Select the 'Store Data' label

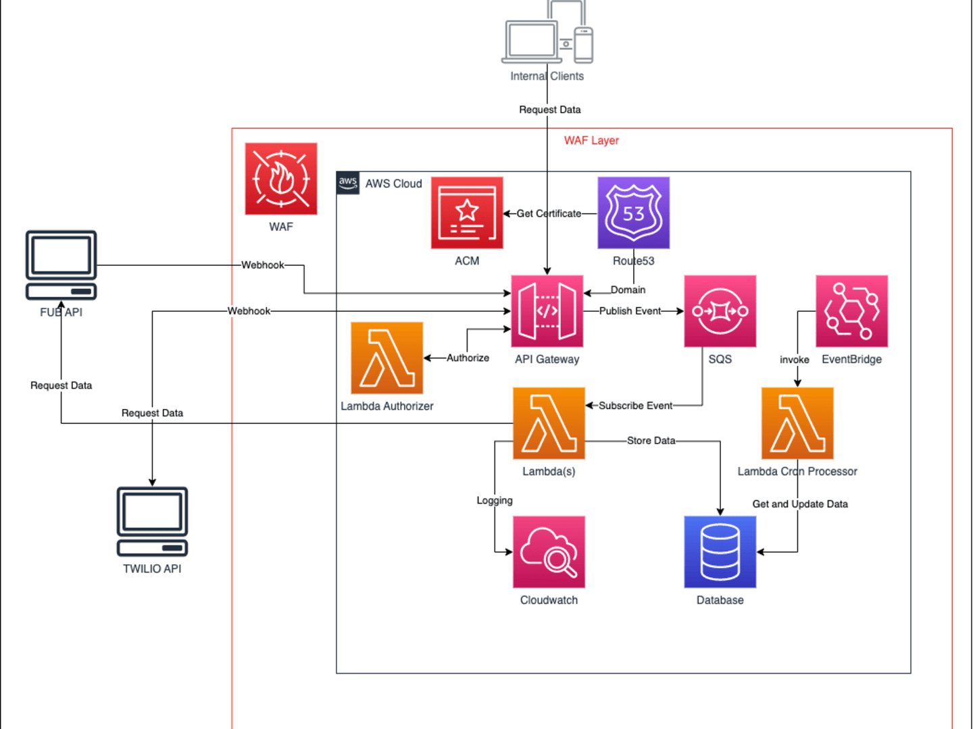click(651, 441)
